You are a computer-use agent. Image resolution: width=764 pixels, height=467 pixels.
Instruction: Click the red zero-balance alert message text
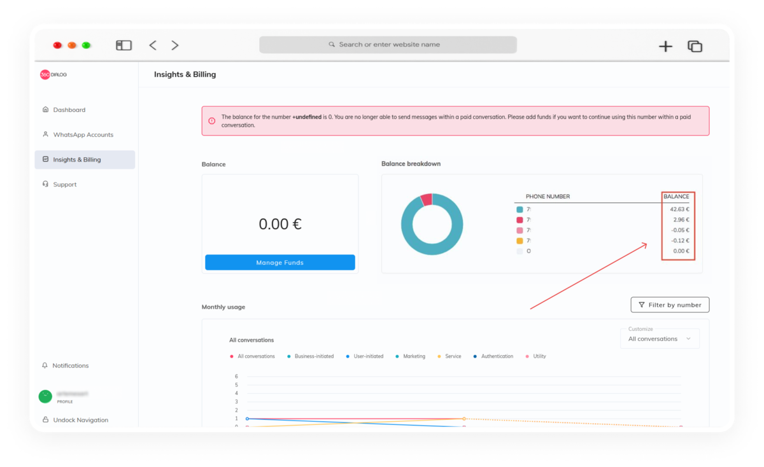456,121
